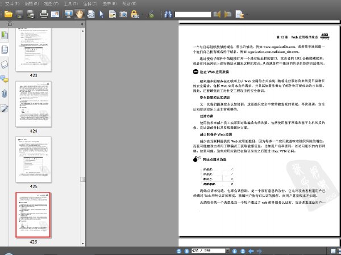Screen dimensions: 341x255
Task: Open the 帮助 (Help) menu
Action: pos(129,3)
